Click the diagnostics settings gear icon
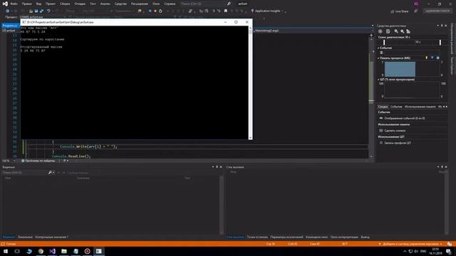Viewport: 456px width, 256px height. [x=380, y=31]
